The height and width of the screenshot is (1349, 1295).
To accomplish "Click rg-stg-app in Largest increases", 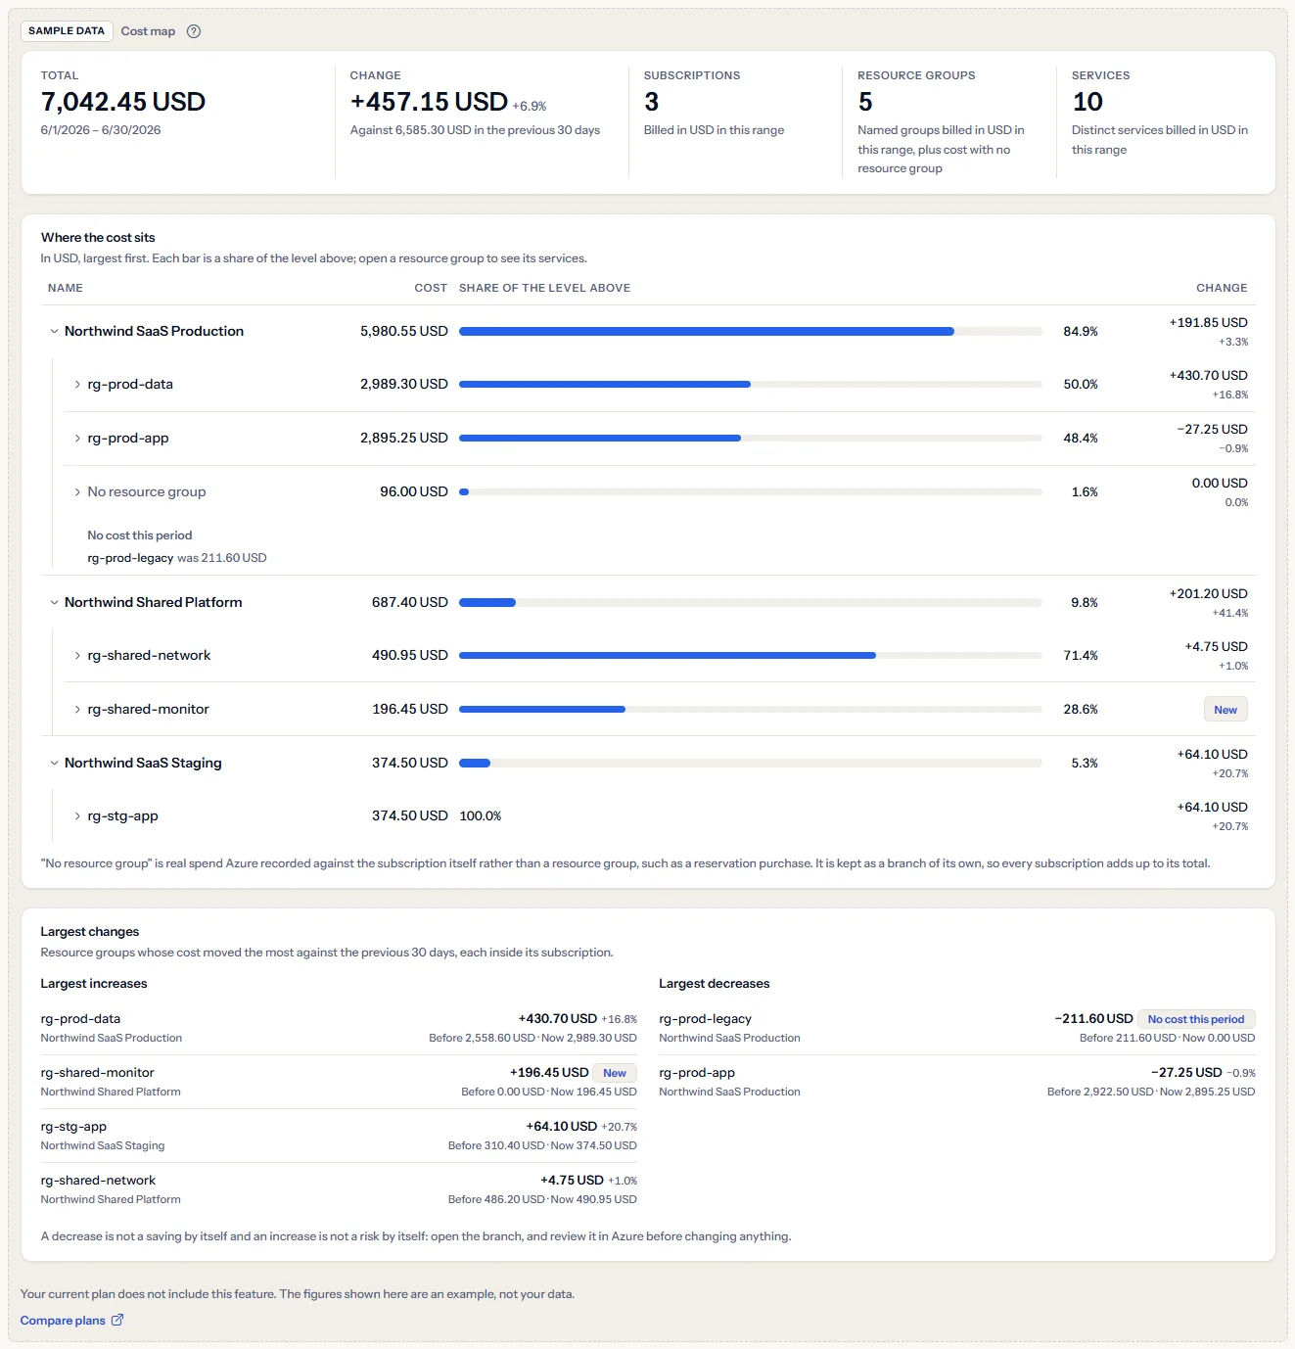I will [x=73, y=1127].
